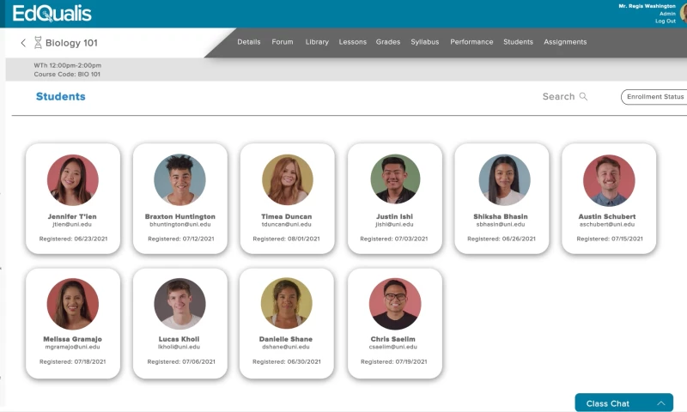
Task: Click the name Austin Schubert
Action: 607,216
